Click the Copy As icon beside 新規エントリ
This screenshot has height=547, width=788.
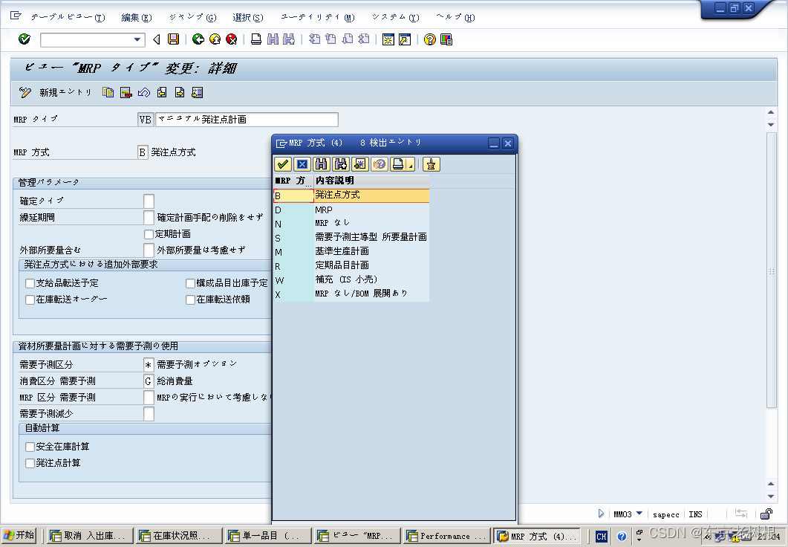pos(108,92)
